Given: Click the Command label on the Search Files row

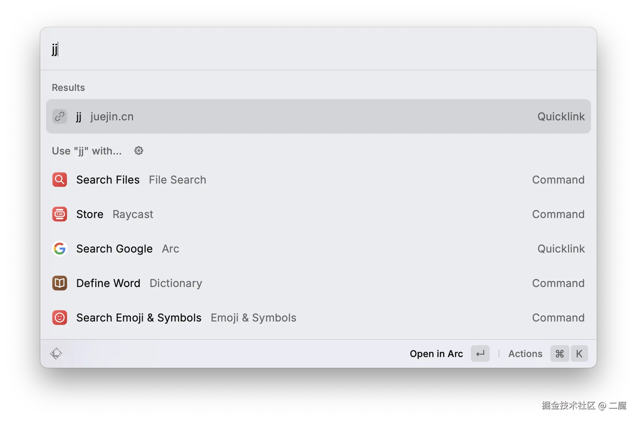Looking at the screenshot, I should 558,180.
